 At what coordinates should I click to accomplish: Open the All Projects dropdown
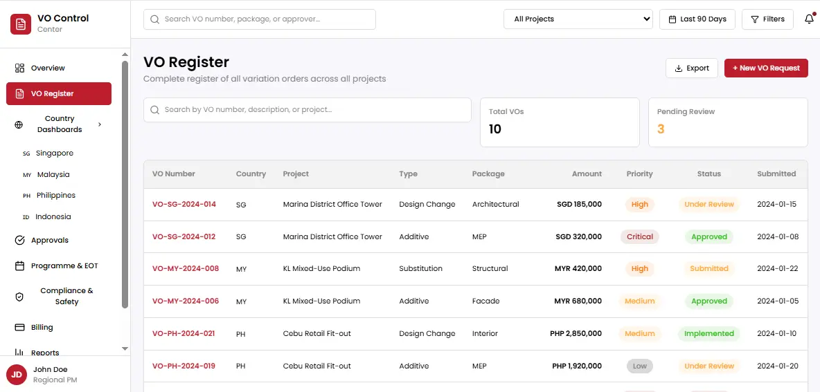(x=578, y=19)
